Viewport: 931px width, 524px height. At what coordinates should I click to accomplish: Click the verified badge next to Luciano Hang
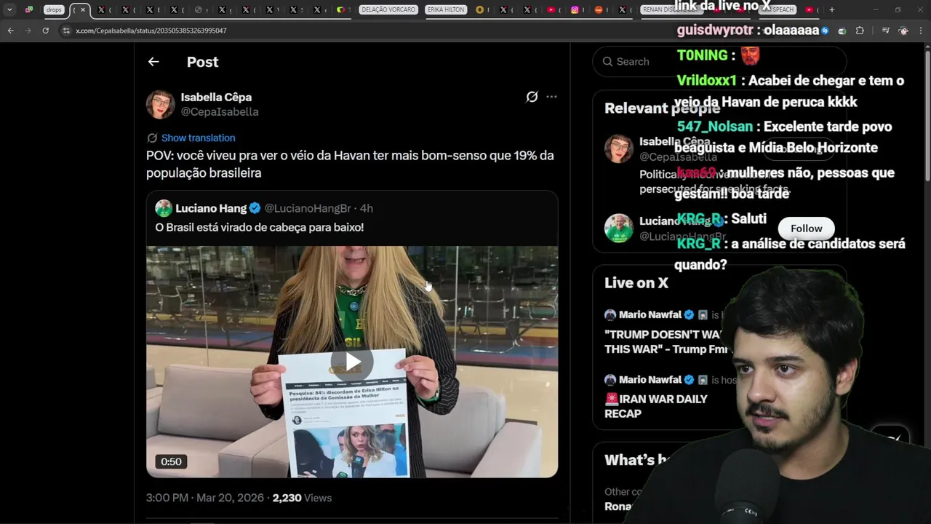255,208
